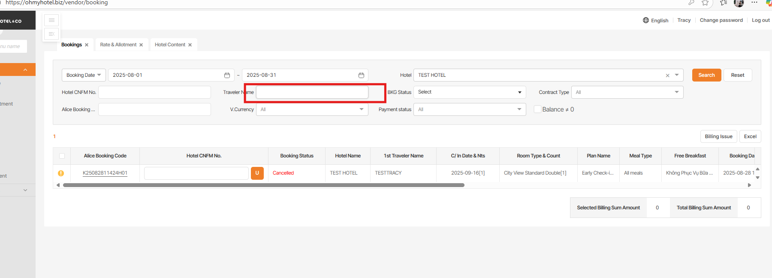Open calendar picker for start date
772x278 pixels.
click(227, 75)
